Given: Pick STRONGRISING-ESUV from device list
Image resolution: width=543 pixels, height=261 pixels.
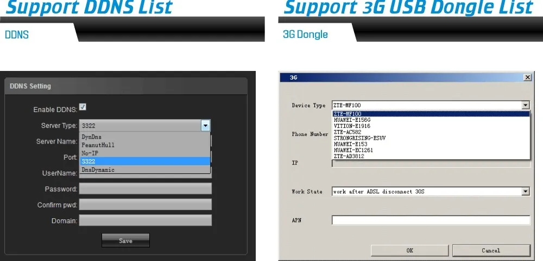Looking at the screenshot, I should click(x=359, y=138).
